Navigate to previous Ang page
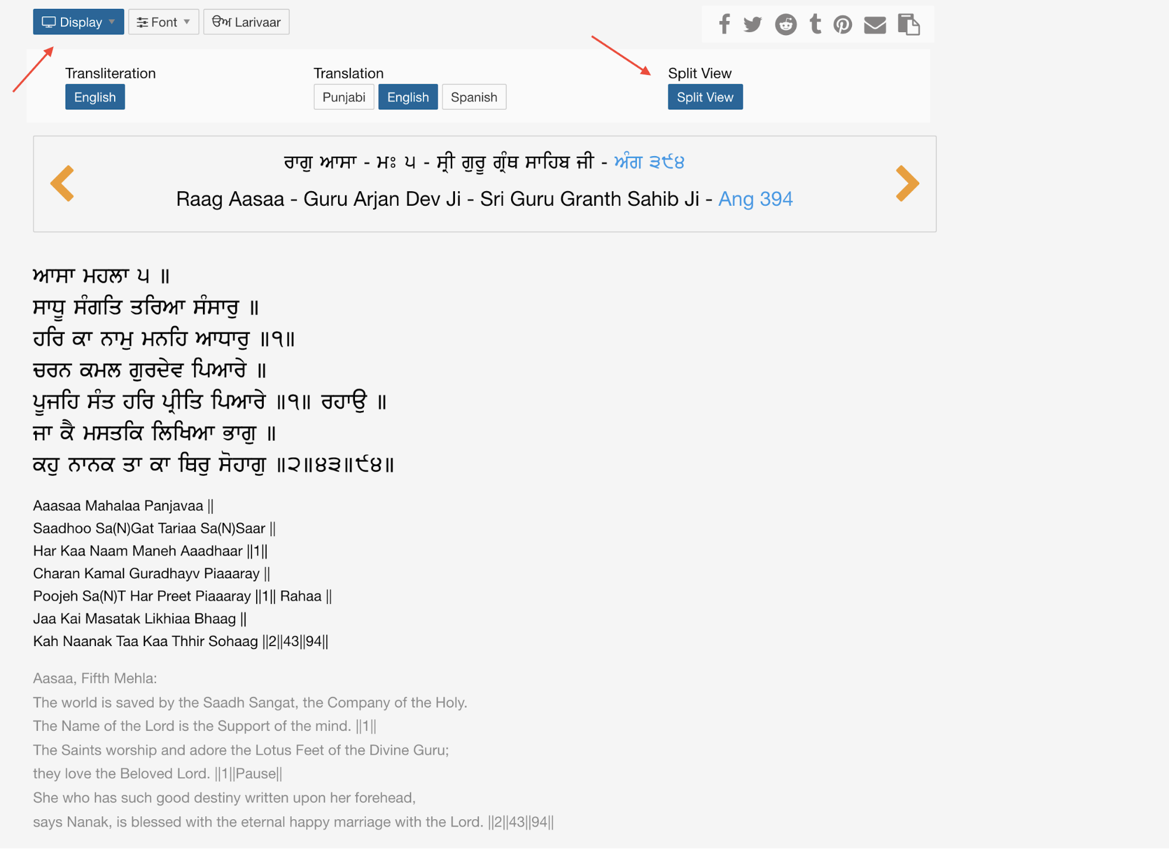Viewport: 1169px width, 849px height. coord(61,181)
